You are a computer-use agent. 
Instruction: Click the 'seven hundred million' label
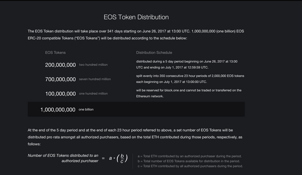point(95,79)
